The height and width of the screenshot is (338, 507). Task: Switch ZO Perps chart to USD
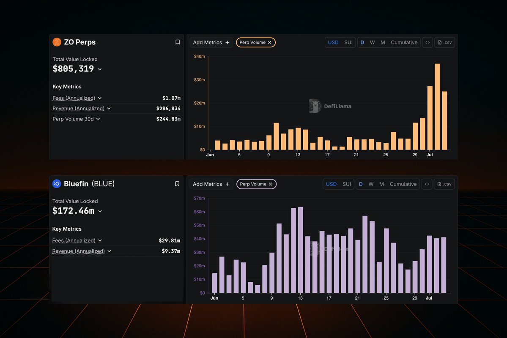[x=333, y=42]
